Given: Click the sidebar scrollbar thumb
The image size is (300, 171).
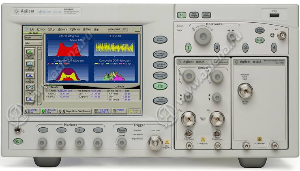Looking at the screenshot, I should (x=39, y=55).
